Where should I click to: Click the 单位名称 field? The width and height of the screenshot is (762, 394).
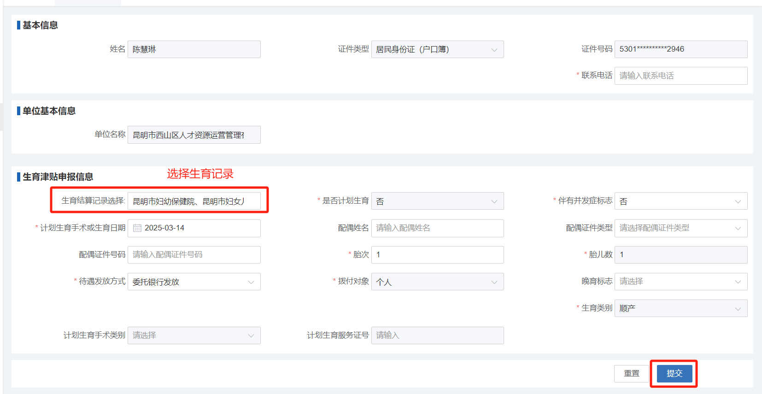pos(193,135)
